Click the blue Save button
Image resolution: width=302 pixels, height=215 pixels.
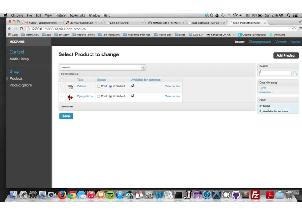(x=66, y=116)
